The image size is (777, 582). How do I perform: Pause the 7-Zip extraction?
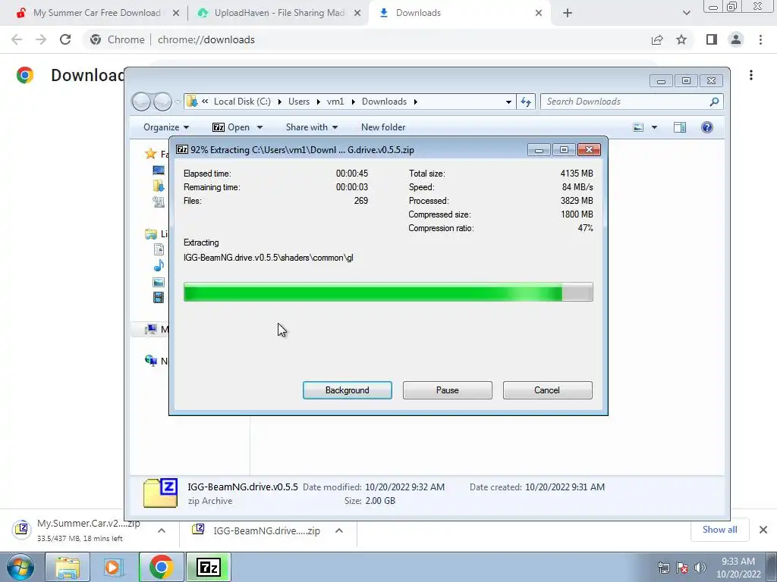click(x=447, y=390)
